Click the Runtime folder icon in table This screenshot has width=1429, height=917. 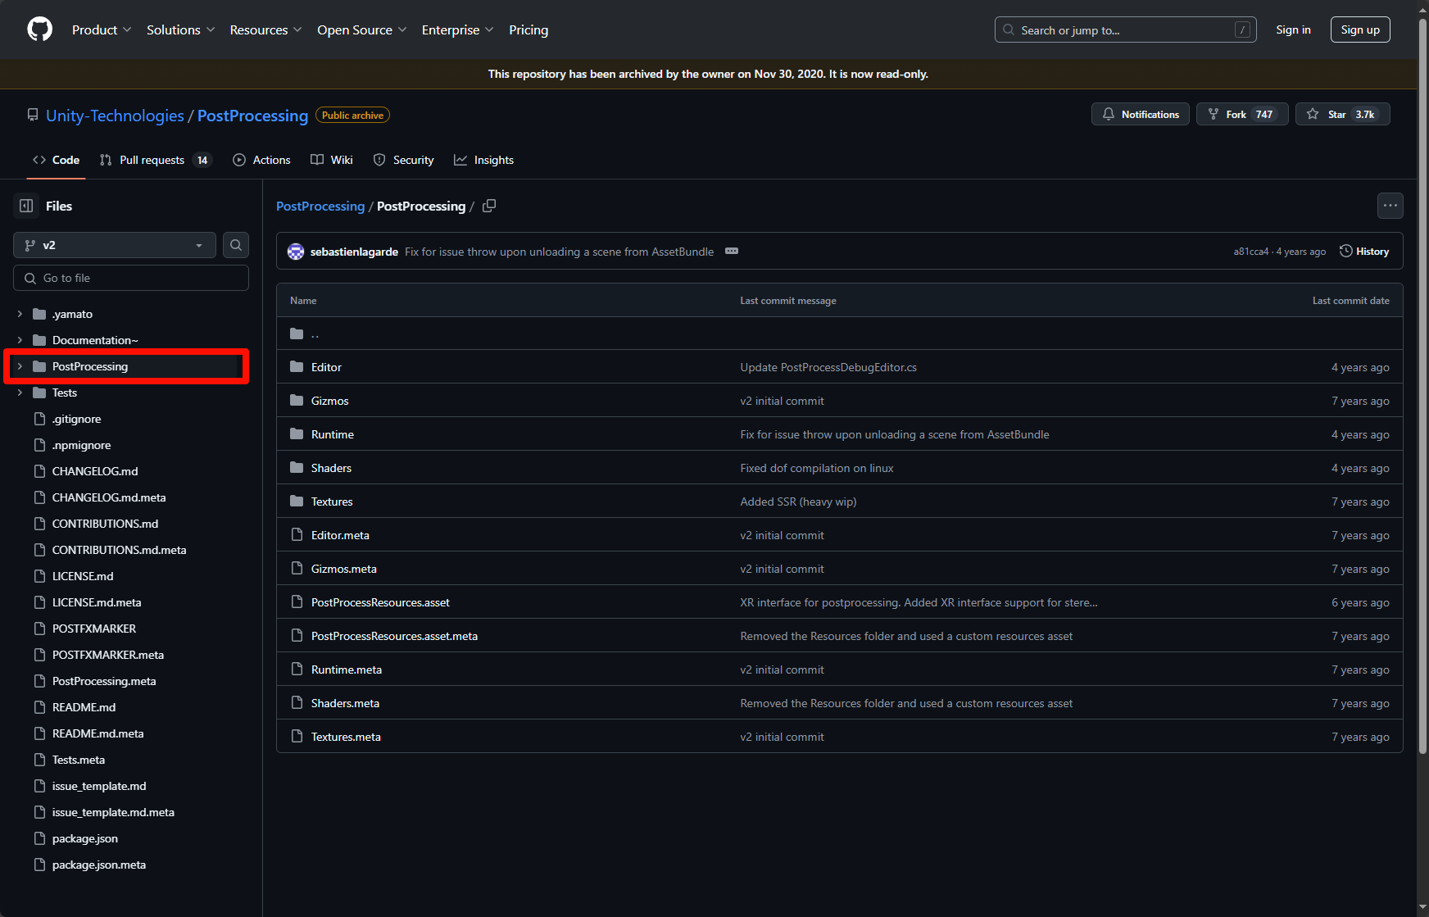click(x=297, y=434)
